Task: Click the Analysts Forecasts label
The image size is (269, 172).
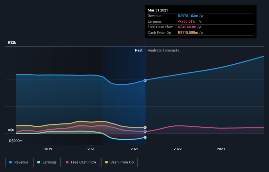Action: tap(163, 50)
